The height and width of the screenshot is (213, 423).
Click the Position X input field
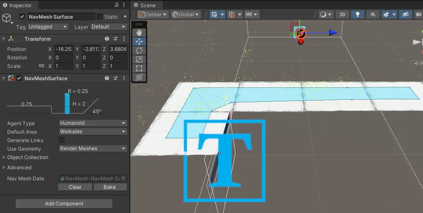(x=64, y=49)
